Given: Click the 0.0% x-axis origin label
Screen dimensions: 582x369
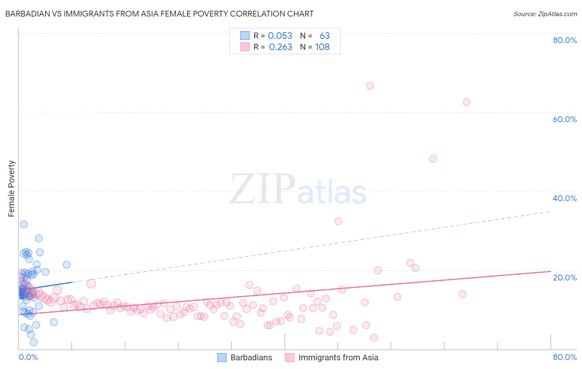Looking at the screenshot, I should point(28,357).
